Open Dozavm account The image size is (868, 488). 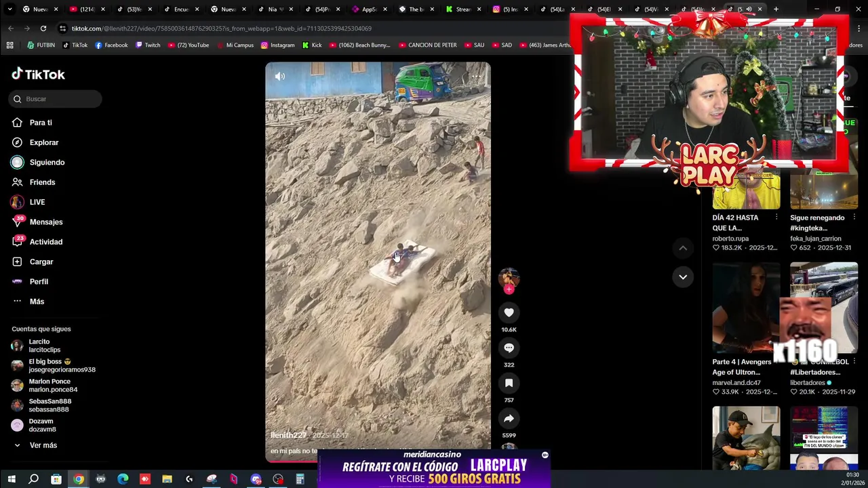click(x=42, y=425)
